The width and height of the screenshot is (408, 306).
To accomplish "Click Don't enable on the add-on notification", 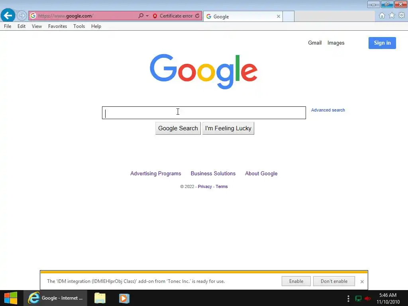I will point(334,281).
